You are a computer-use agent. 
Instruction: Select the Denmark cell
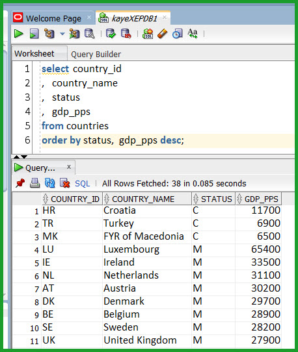click(x=147, y=301)
